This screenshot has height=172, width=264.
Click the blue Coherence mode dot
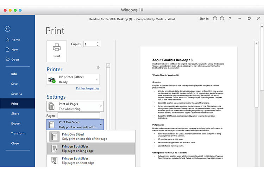tap(20, 10)
